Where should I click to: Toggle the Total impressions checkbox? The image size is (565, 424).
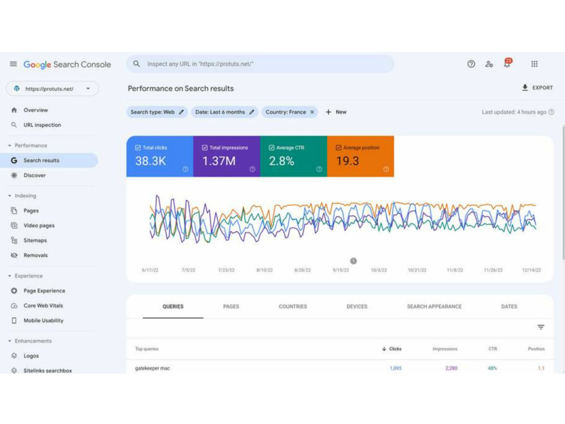(x=205, y=148)
